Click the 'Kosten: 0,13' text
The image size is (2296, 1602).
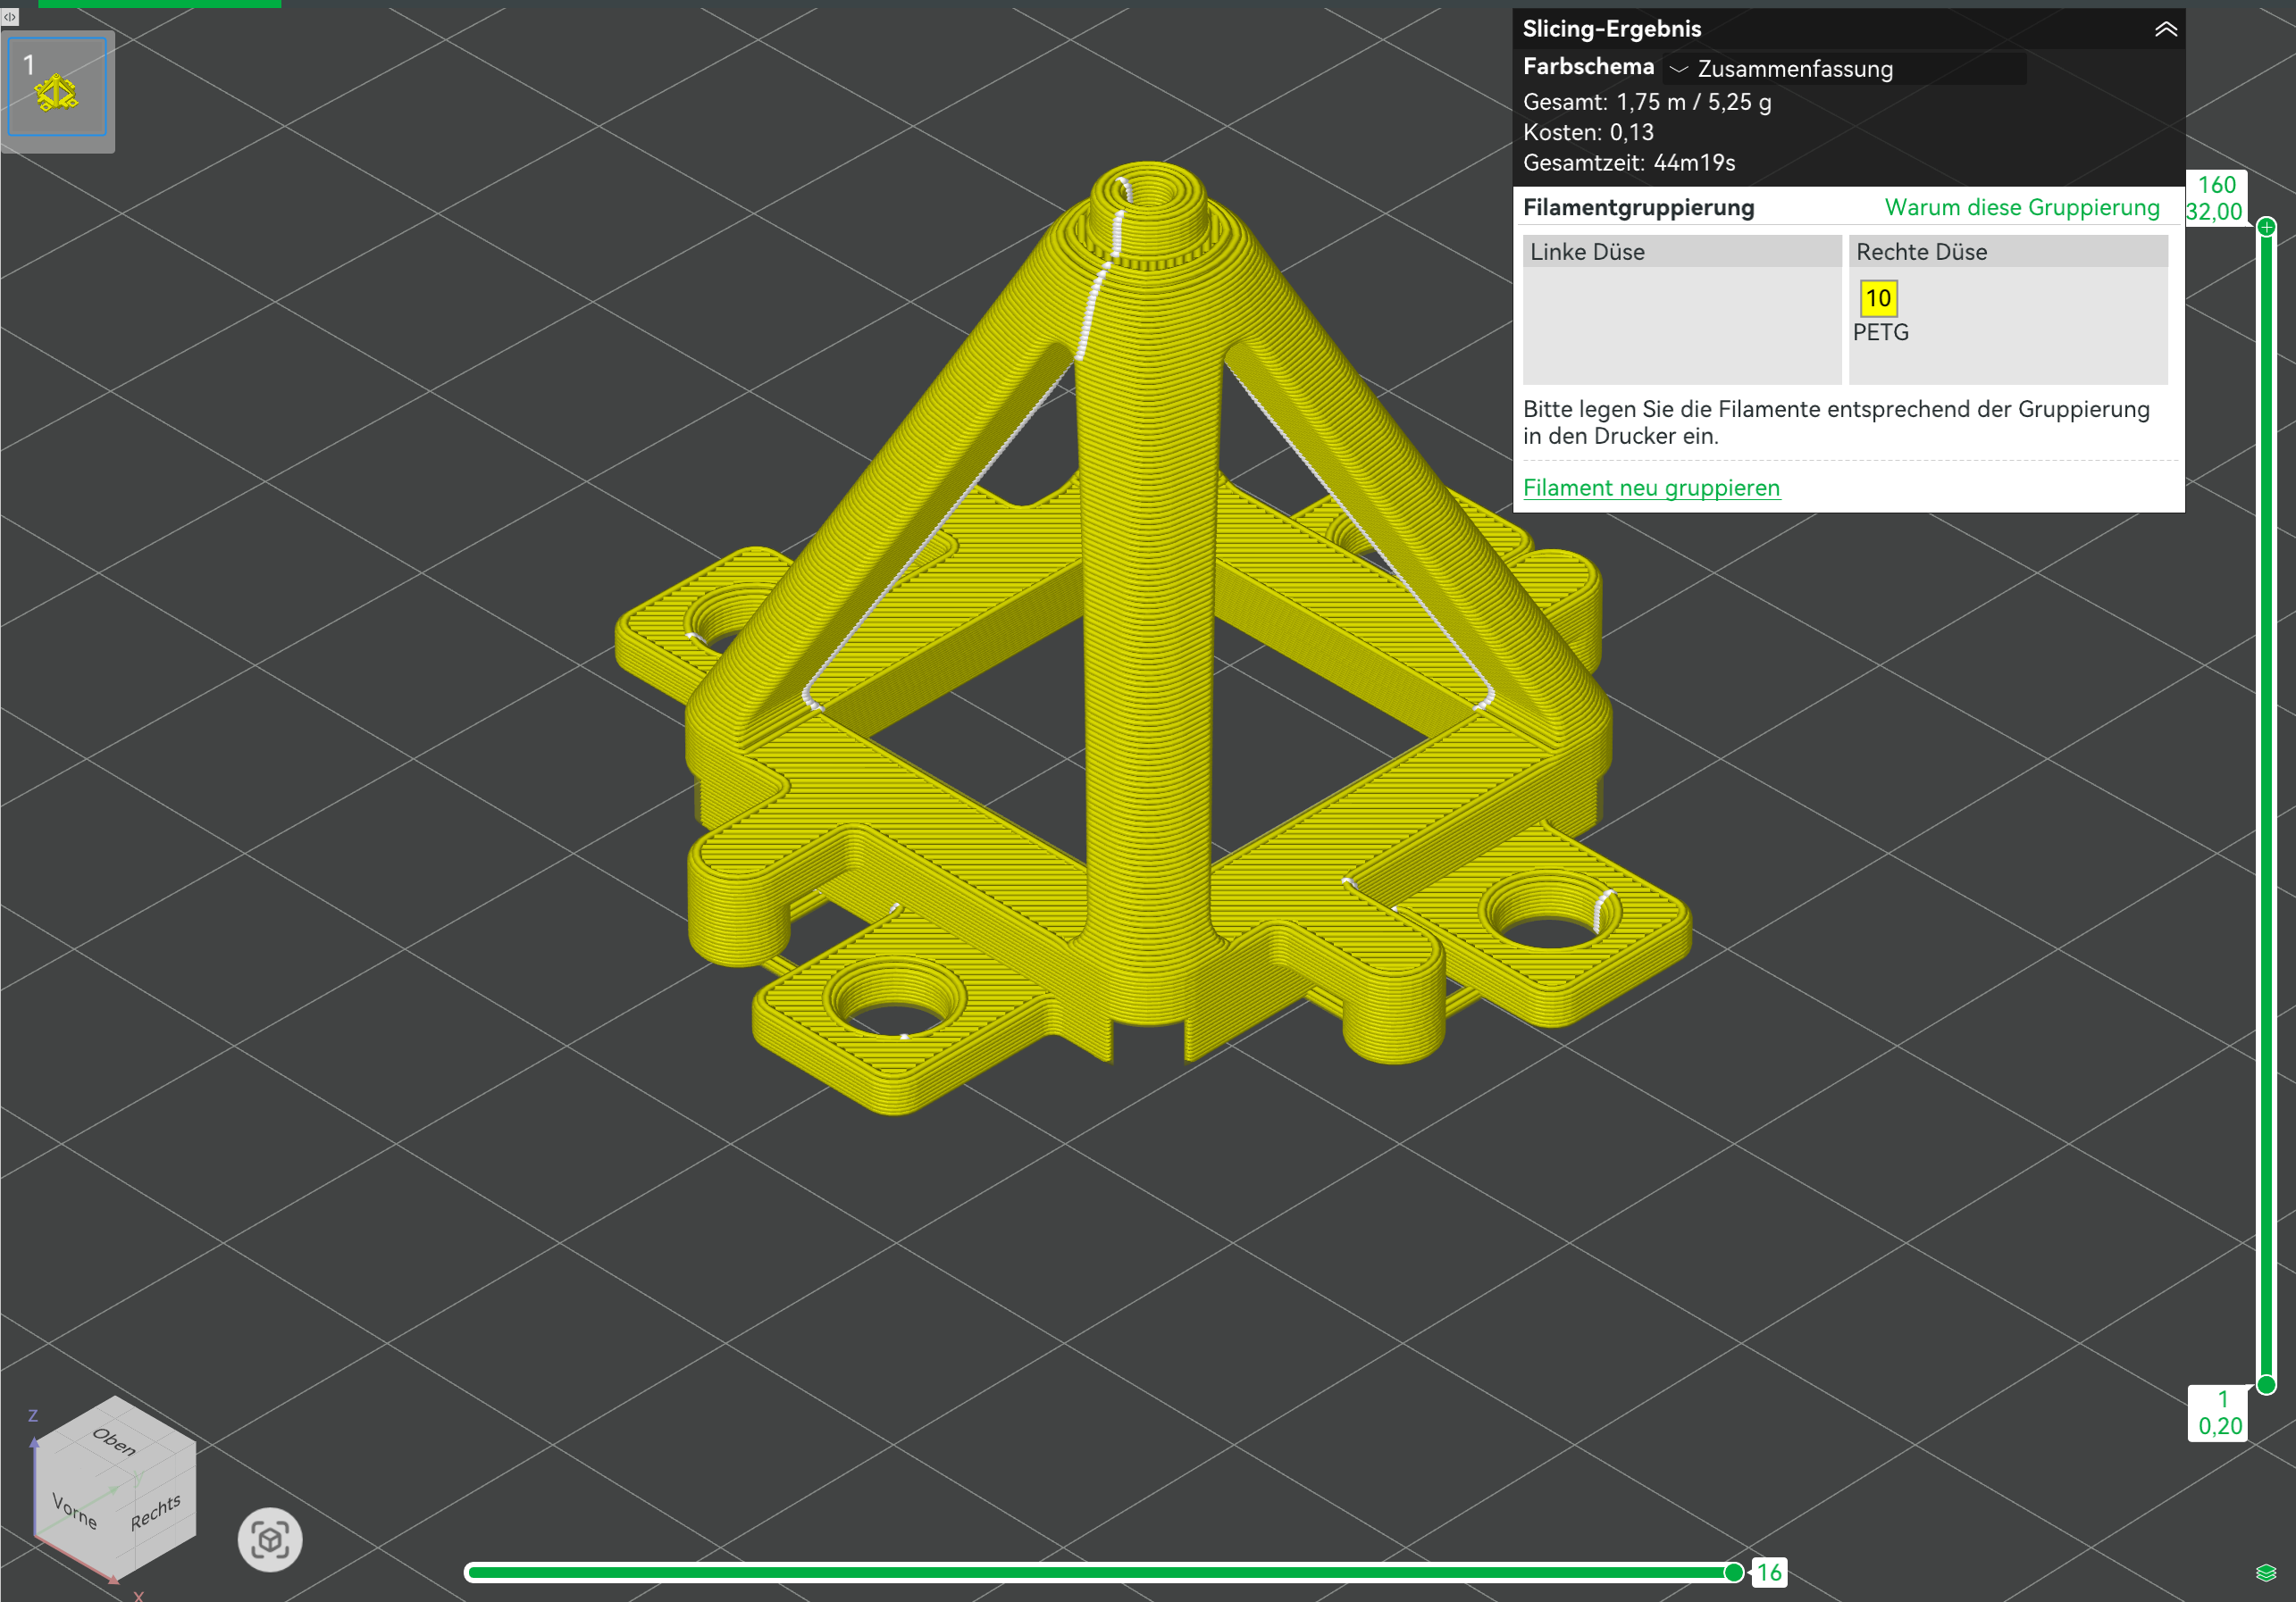(x=1588, y=132)
